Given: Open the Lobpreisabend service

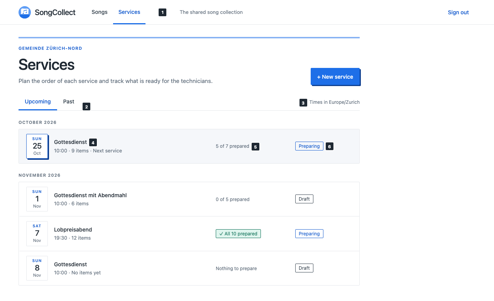Looking at the screenshot, I should [189, 234].
